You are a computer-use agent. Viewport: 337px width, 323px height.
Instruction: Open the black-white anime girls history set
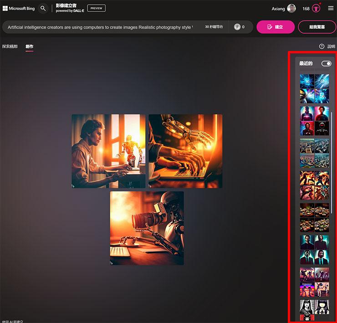tap(314, 310)
